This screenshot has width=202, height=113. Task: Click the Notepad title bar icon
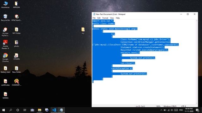click(94, 14)
